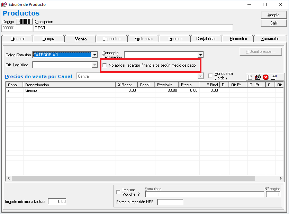Click the horizontal scrollbar right arrow
The width and height of the screenshot is (289, 214).
281,178
